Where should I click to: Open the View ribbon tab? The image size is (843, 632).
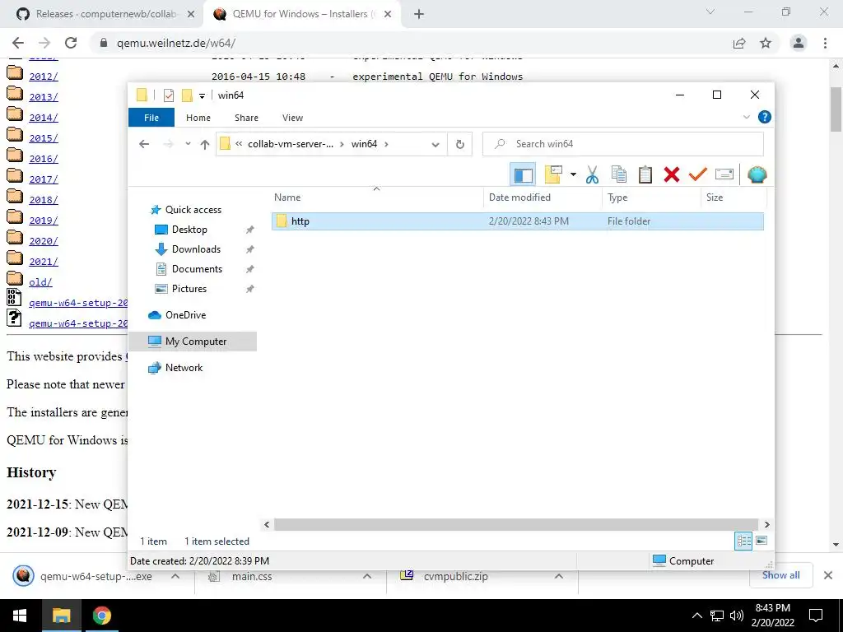click(x=292, y=118)
